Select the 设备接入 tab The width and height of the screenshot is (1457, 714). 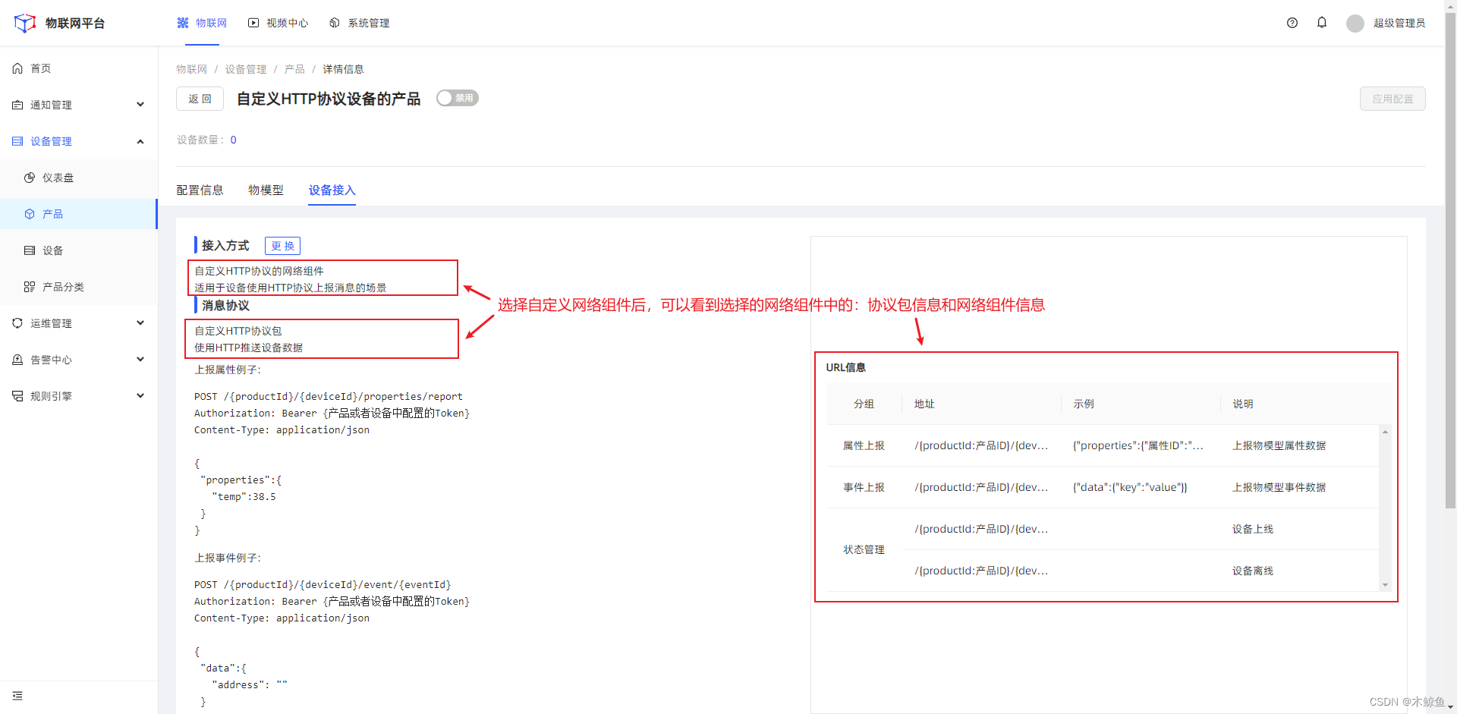coord(332,190)
